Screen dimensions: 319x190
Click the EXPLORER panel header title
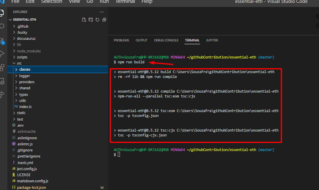click(20, 12)
